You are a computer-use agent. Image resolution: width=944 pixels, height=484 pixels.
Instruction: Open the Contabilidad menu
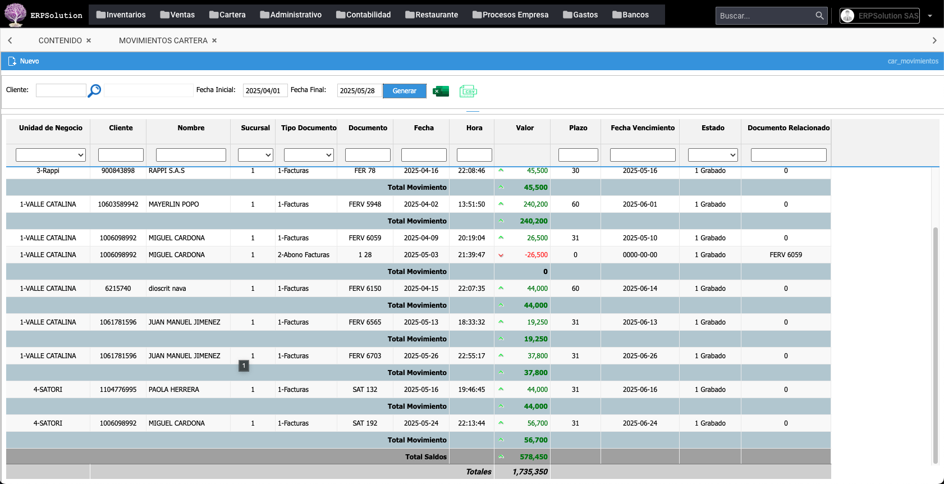pyautogui.click(x=363, y=15)
